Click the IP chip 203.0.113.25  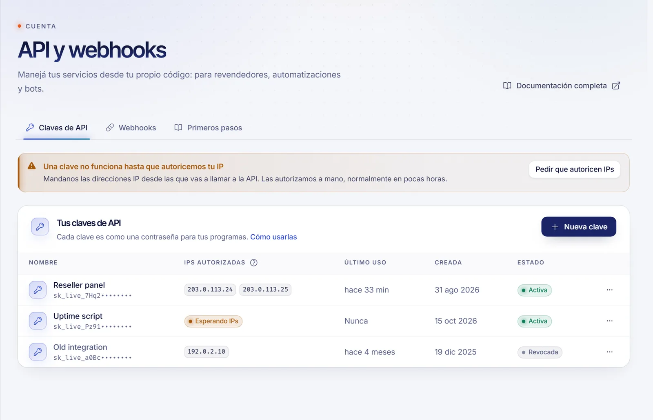point(265,290)
